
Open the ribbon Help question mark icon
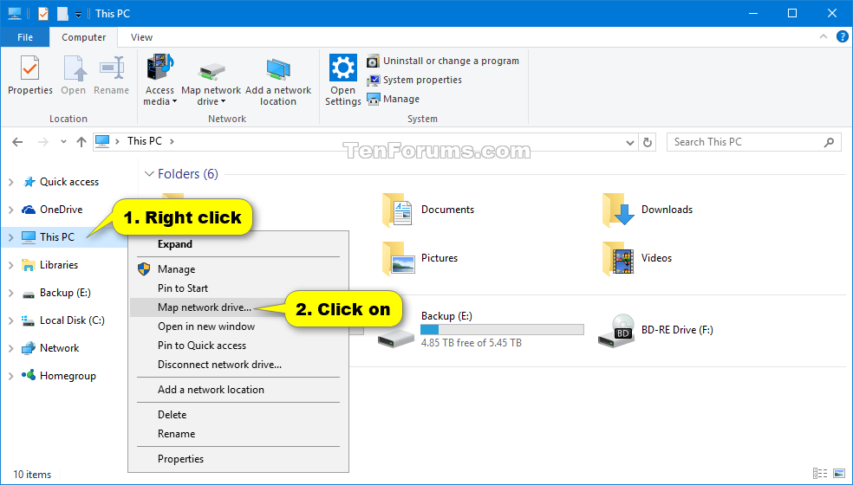[x=841, y=37]
